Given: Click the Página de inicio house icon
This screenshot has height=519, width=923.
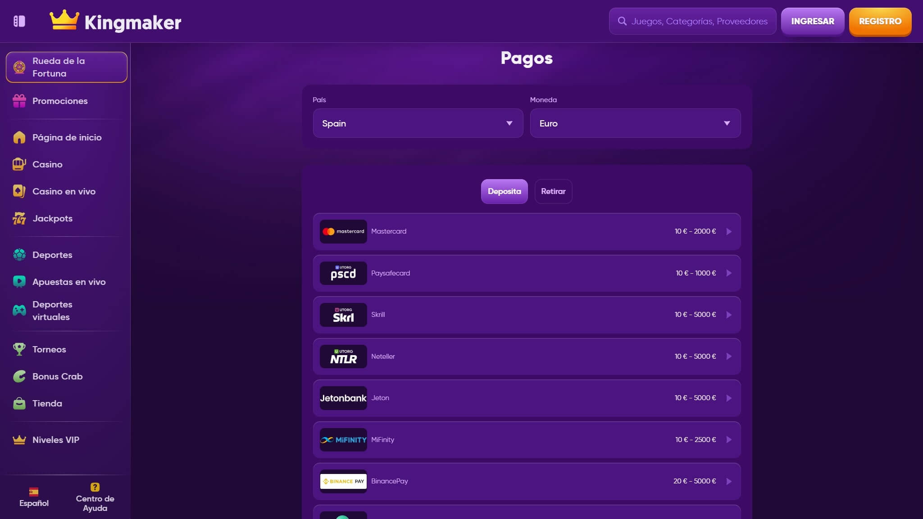Looking at the screenshot, I should click(19, 137).
